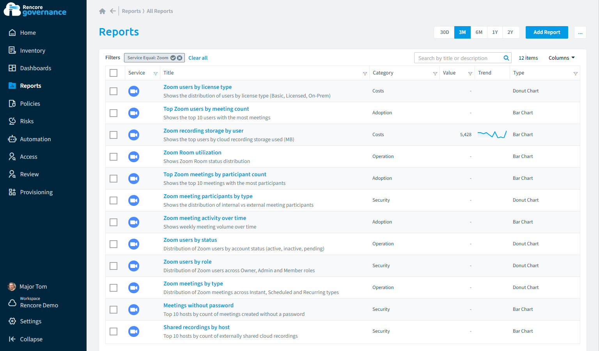Viewport: 599px width, 351px height.
Task: Click the search magnifier icon
Action: [506, 58]
